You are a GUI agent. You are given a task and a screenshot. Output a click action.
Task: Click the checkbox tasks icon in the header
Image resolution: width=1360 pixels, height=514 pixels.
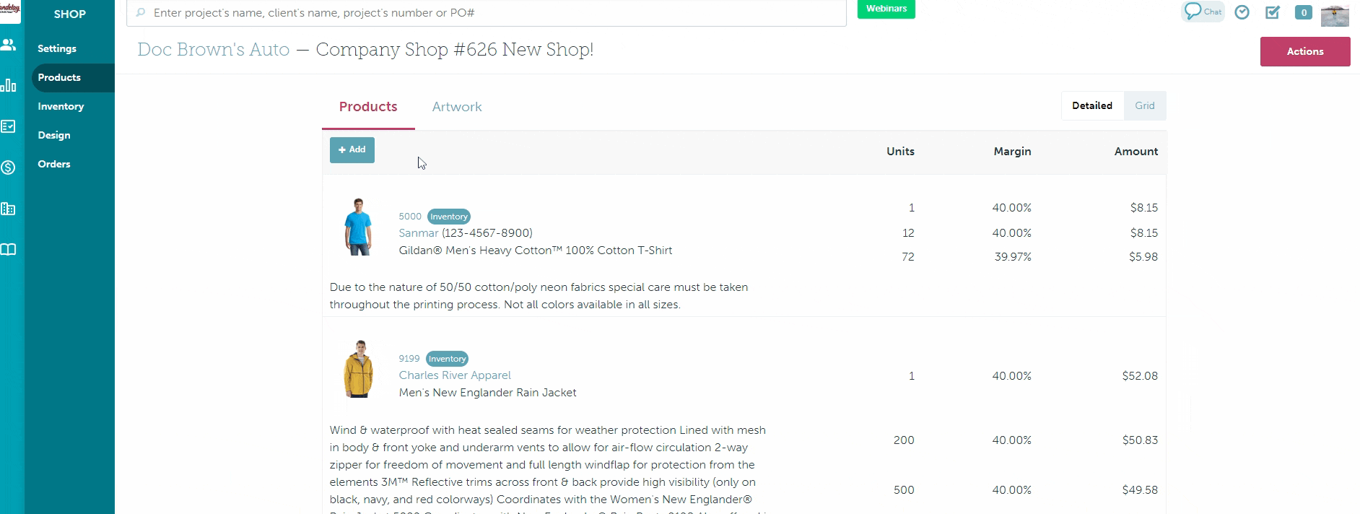pyautogui.click(x=1273, y=12)
